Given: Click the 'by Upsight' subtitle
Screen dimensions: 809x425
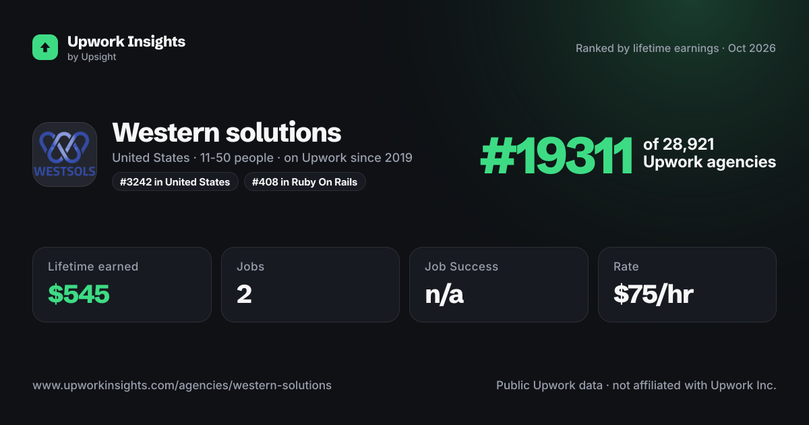Looking at the screenshot, I should tap(92, 57).
